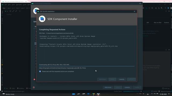The width and height of the screenshot is (172, 96).
Task: Open Chrome from the taskbar
Action: (x=93, y=94)
